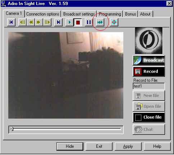Click the Apply button
The height and width of the screenshot is (155, 174).
(x=128, y=146)
